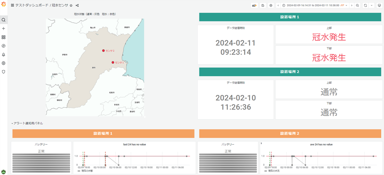Click the plus Create icon in sidebar

click(x=4, y=28)
